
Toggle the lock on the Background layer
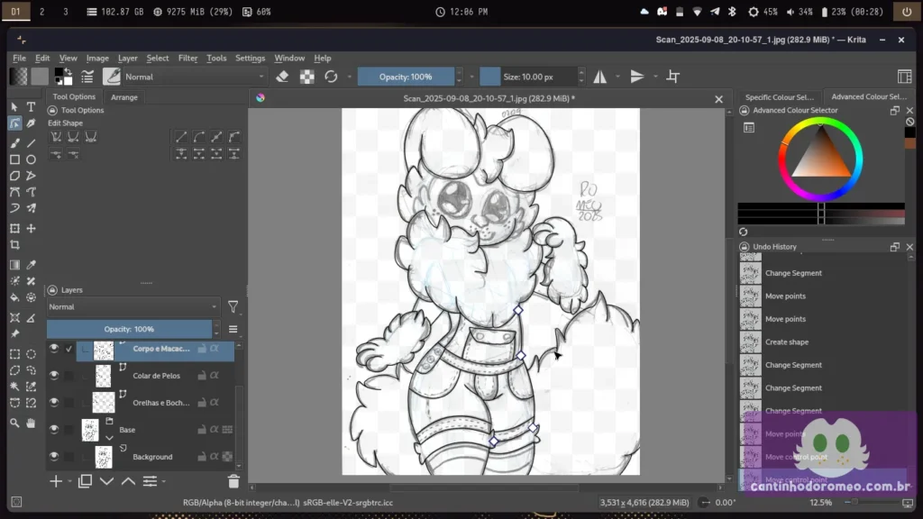202,457
